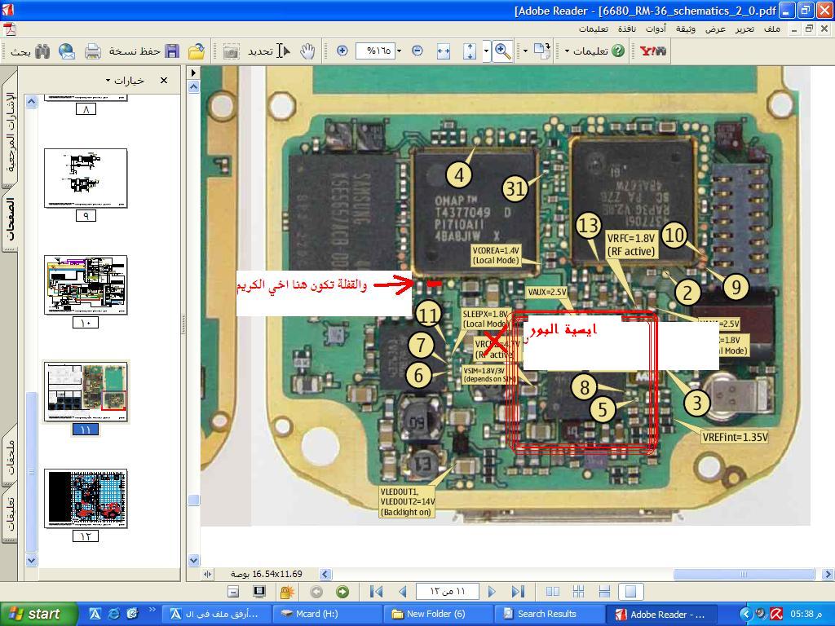835x626 pixels.
Task: Expand the rotate view dropdown arrow
Action: click(525, 51)
